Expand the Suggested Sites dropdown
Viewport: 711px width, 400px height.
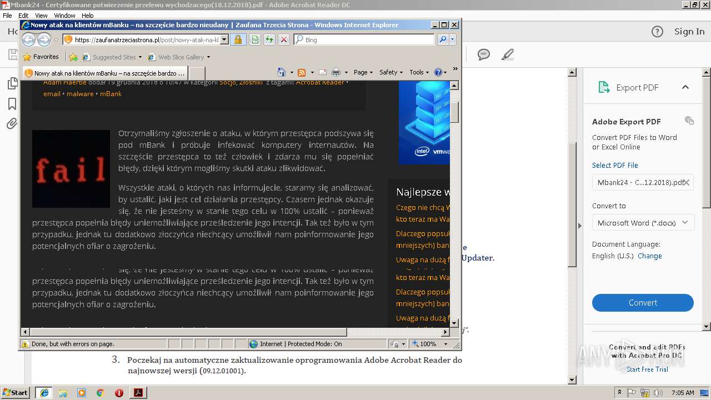pyautogui.click(x=140, y=57)
